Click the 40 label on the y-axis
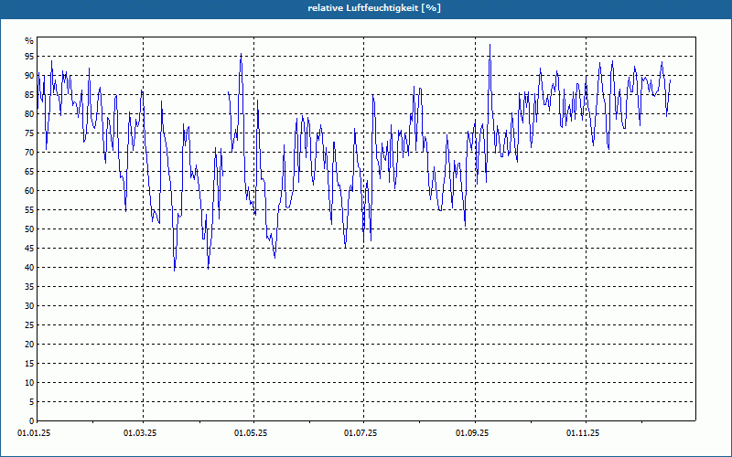 [29, 268]
